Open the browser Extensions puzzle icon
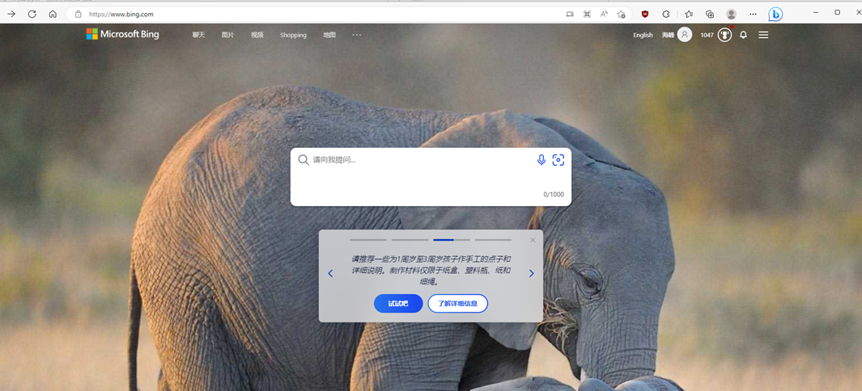The image size is (862, 391). click(666, 15)
